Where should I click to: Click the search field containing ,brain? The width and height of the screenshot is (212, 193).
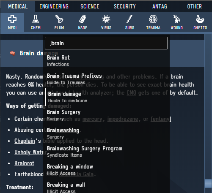click(x=106, y=43)
